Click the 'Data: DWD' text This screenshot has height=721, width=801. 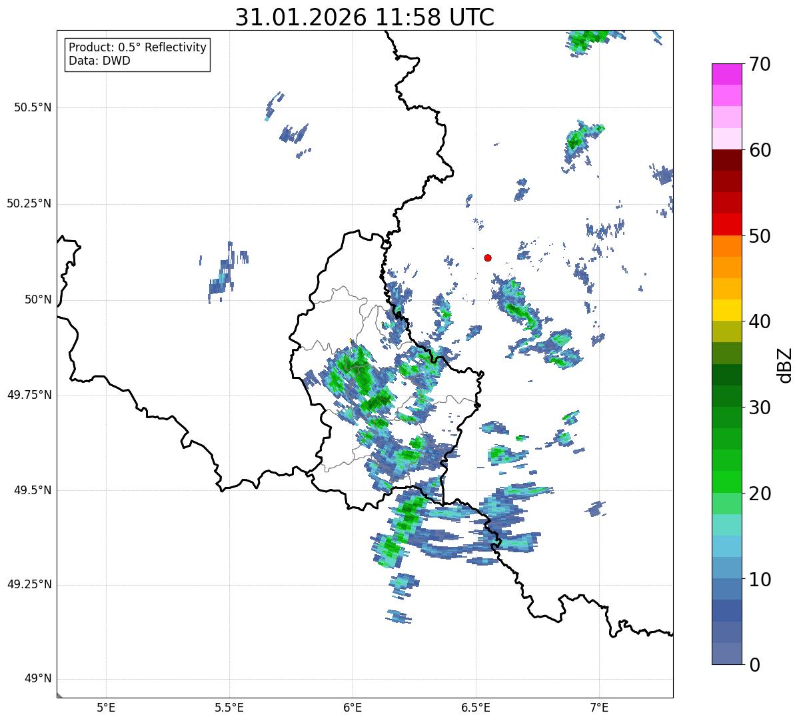click(x=99, y=61)
